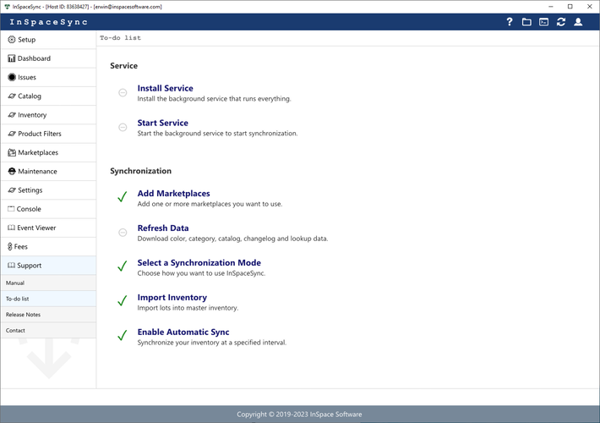Open the user account icon
Viewport: 600px width, 423px height.
click(578, 22)
